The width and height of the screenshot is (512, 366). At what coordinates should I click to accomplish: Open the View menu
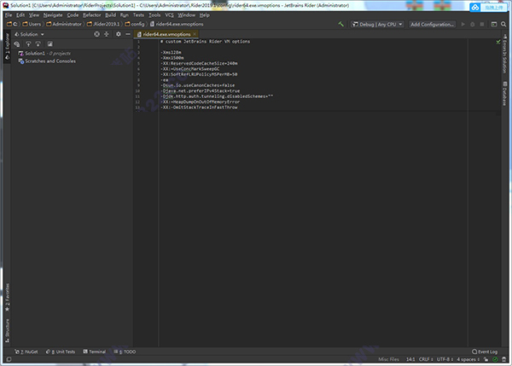click(34, 15)
